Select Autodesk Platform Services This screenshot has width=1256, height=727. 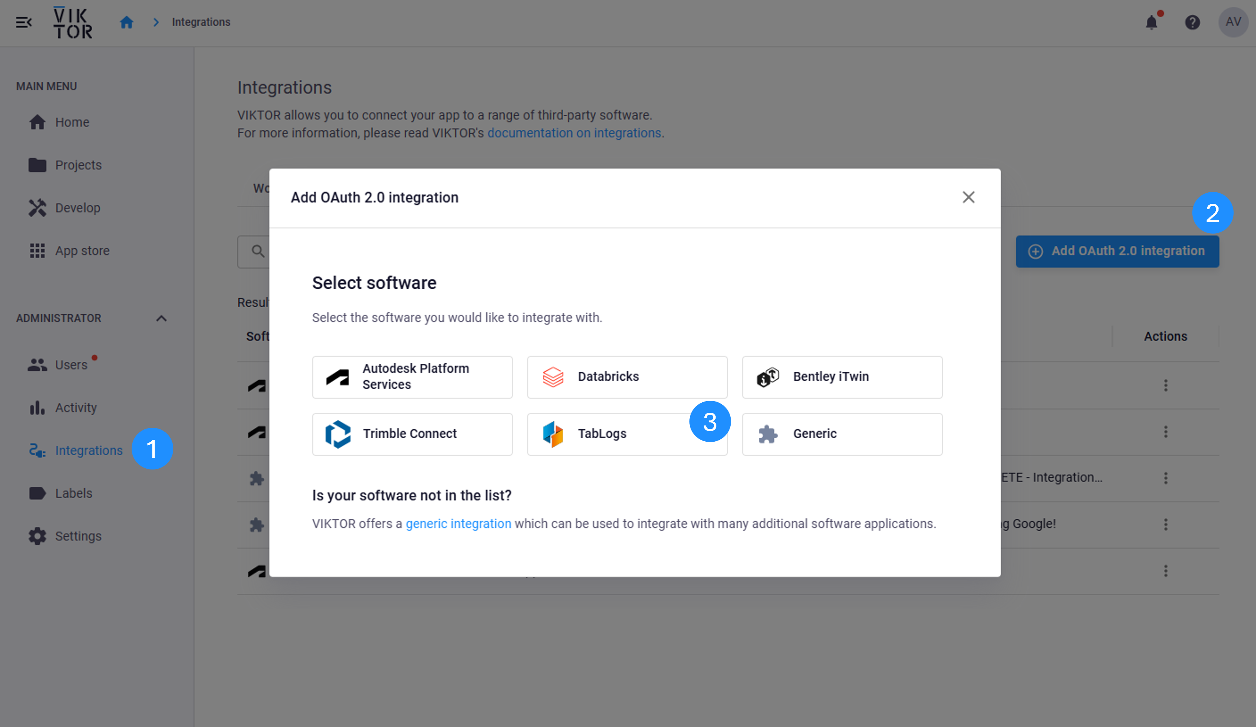(412, 377)
